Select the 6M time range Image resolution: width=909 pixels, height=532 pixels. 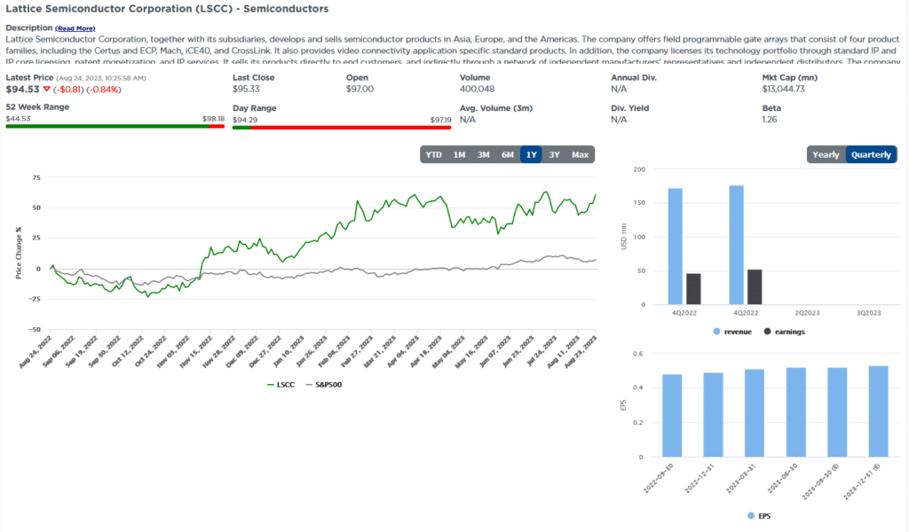click(508, 154)
